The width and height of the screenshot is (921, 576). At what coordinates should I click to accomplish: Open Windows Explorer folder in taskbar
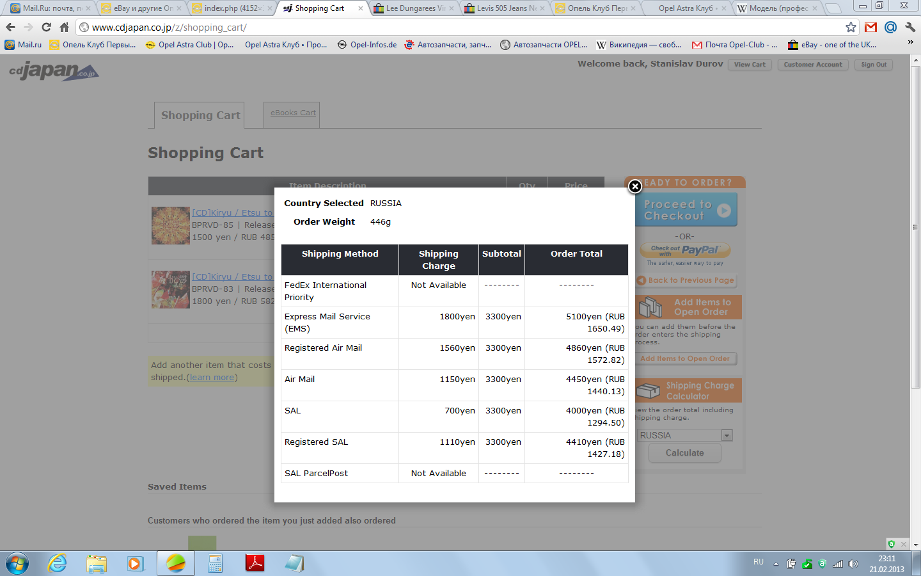point(97,564)
